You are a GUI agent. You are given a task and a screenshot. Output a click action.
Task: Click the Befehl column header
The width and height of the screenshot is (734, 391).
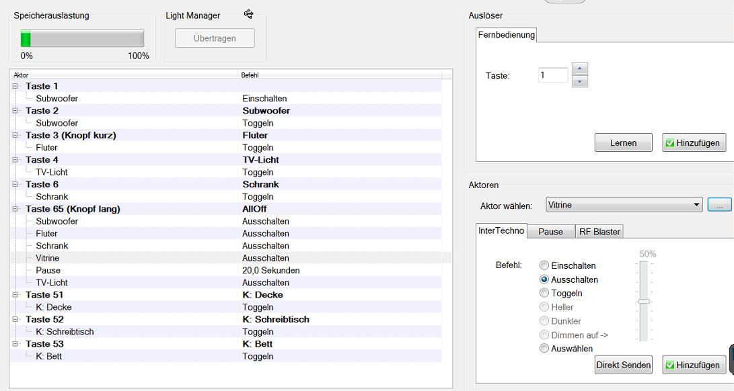[340, 75]
